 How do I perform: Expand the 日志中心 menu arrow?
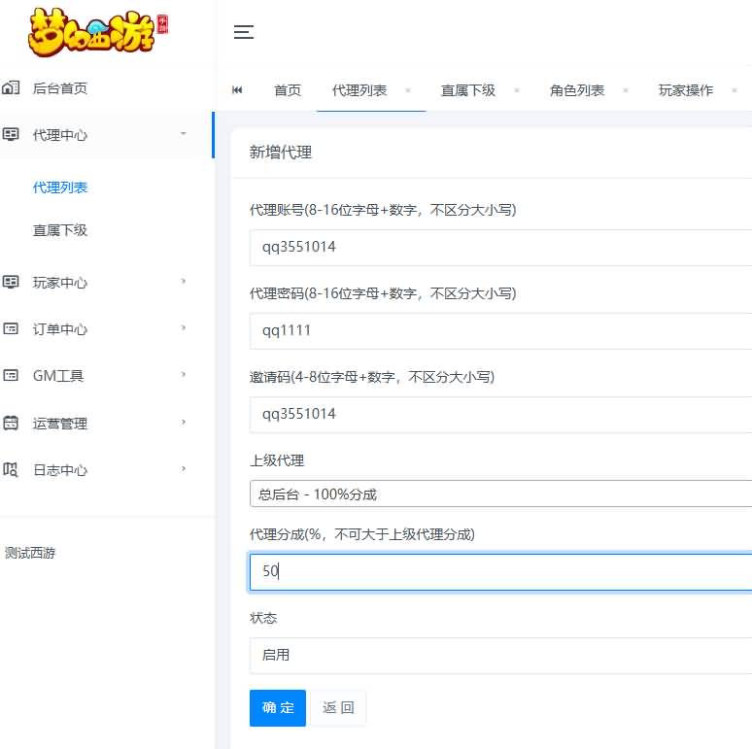(184, 468)
